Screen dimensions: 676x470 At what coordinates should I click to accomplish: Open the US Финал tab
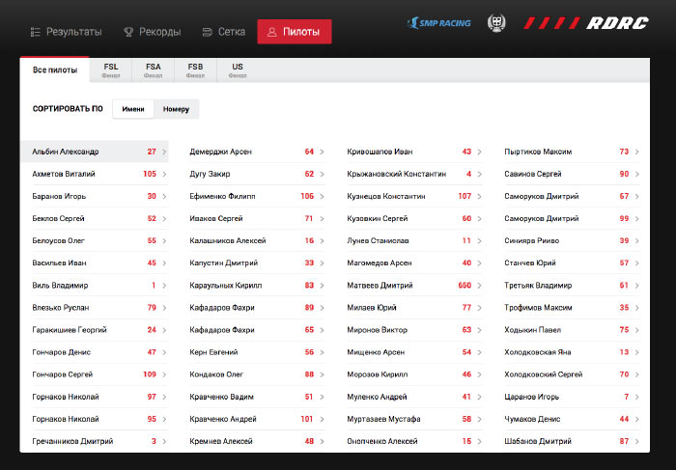click(x=238, y=70)
